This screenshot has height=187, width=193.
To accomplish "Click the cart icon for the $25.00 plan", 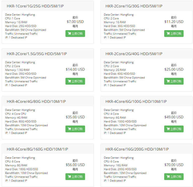I will tap(168, 81).
